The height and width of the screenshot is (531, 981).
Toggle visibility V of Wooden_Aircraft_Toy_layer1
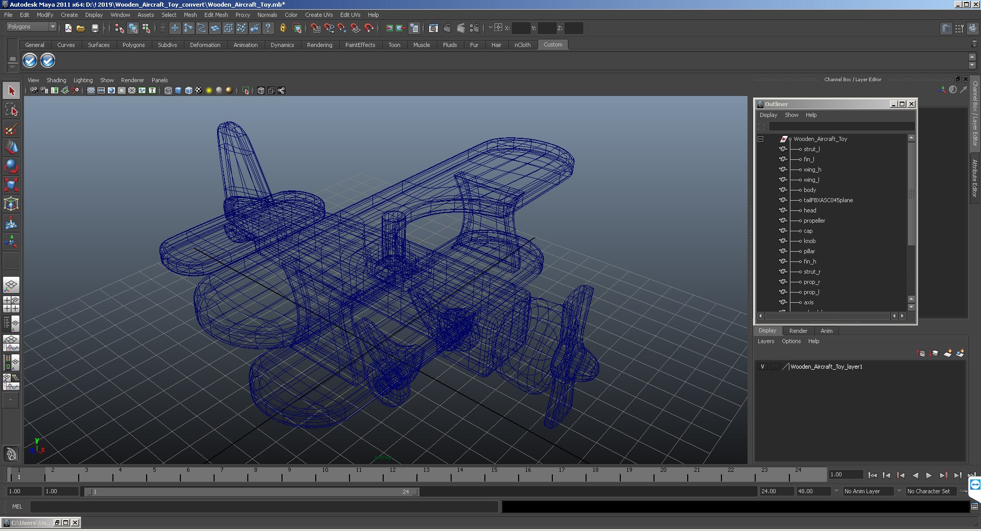[762, 367]
